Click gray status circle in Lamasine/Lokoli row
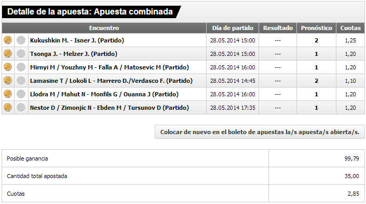This screenshot has width=366, height=204. pos(21,81)
